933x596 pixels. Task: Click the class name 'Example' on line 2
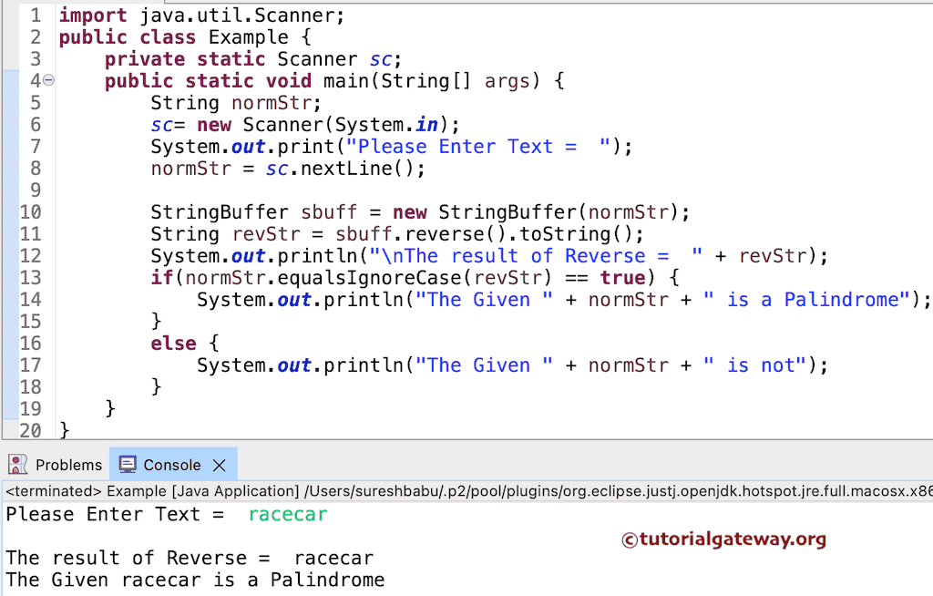pyautogui.click(x=248, y=37)
